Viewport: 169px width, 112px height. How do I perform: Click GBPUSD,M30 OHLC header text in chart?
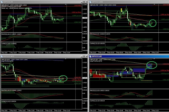click(x=103, y=5)
